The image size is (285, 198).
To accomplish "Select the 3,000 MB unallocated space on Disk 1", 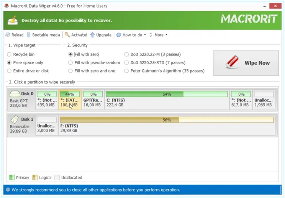I will pos(47,125).
